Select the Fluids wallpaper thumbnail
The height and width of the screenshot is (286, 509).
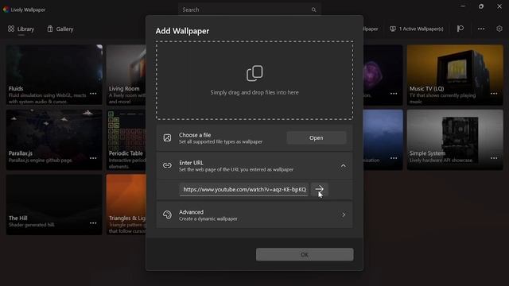[54, 75]
